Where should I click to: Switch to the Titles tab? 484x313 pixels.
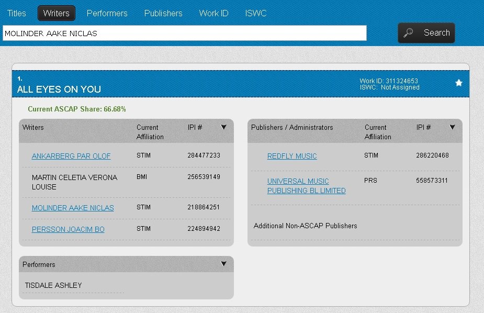tap(16, 13)
